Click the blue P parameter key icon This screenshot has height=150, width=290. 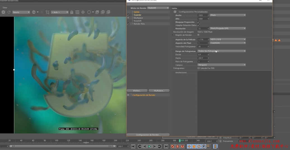click(x=204, y=146)
